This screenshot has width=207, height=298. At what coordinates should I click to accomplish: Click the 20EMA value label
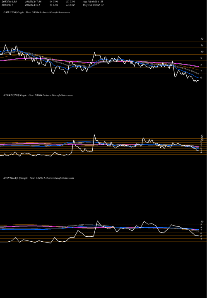[9, 1]
